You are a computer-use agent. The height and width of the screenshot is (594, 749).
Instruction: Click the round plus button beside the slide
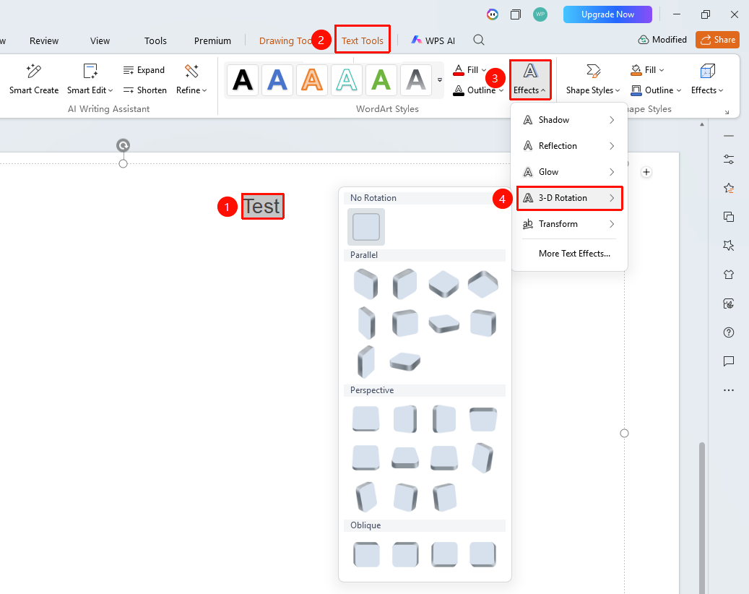click(646, 172)
